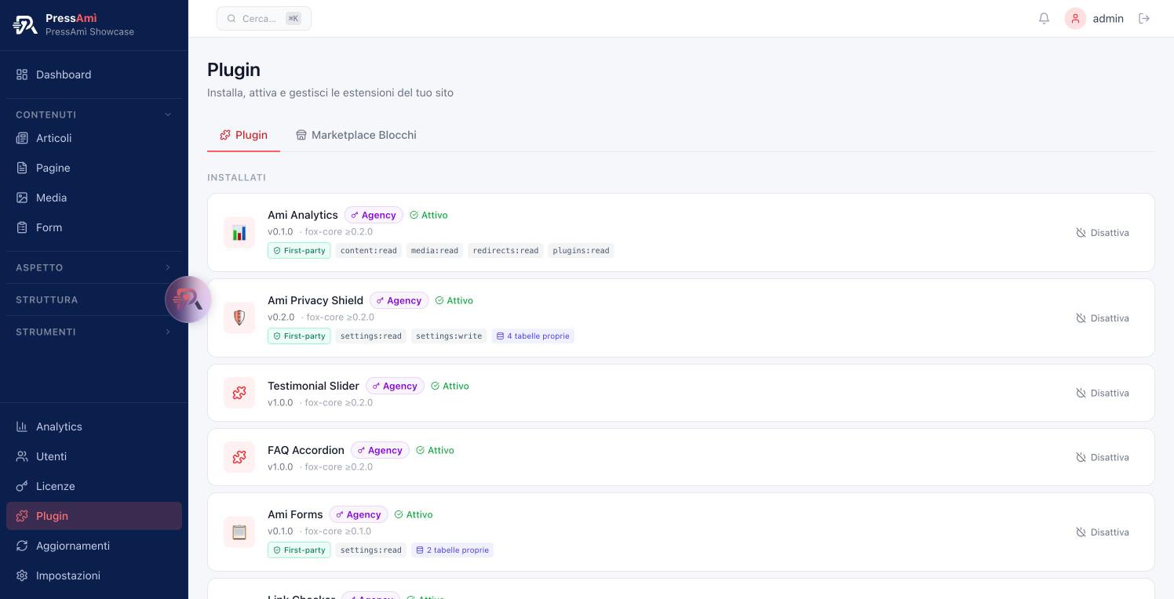Viewport: 1174px width, 599px height.
Task: Open Media library in sidebar
Action: pos(94,198)
